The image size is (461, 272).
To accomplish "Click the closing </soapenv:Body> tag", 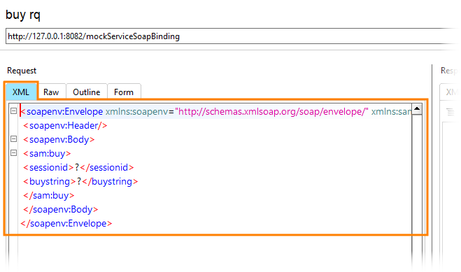I will click(61, 210).
